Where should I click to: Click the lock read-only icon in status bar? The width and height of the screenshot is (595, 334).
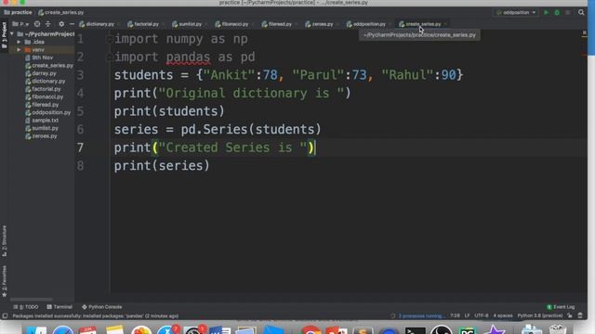(x=570, y=315)
